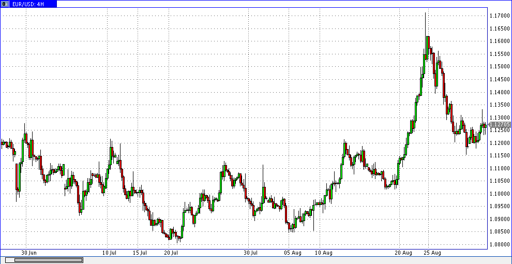Click the 20 Jul date label
The image size is (512, 264).
coord(171,253)
